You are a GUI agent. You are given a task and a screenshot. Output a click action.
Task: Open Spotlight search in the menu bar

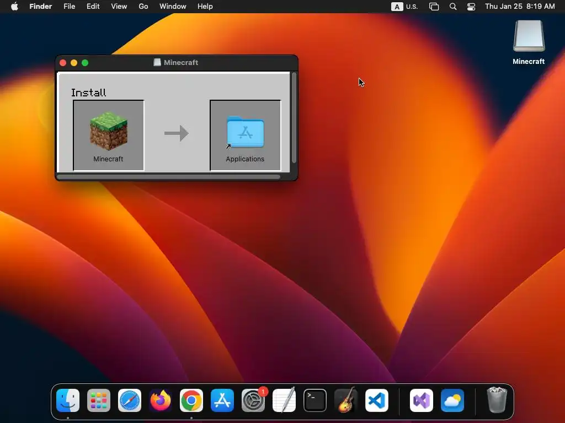point(453,7)
